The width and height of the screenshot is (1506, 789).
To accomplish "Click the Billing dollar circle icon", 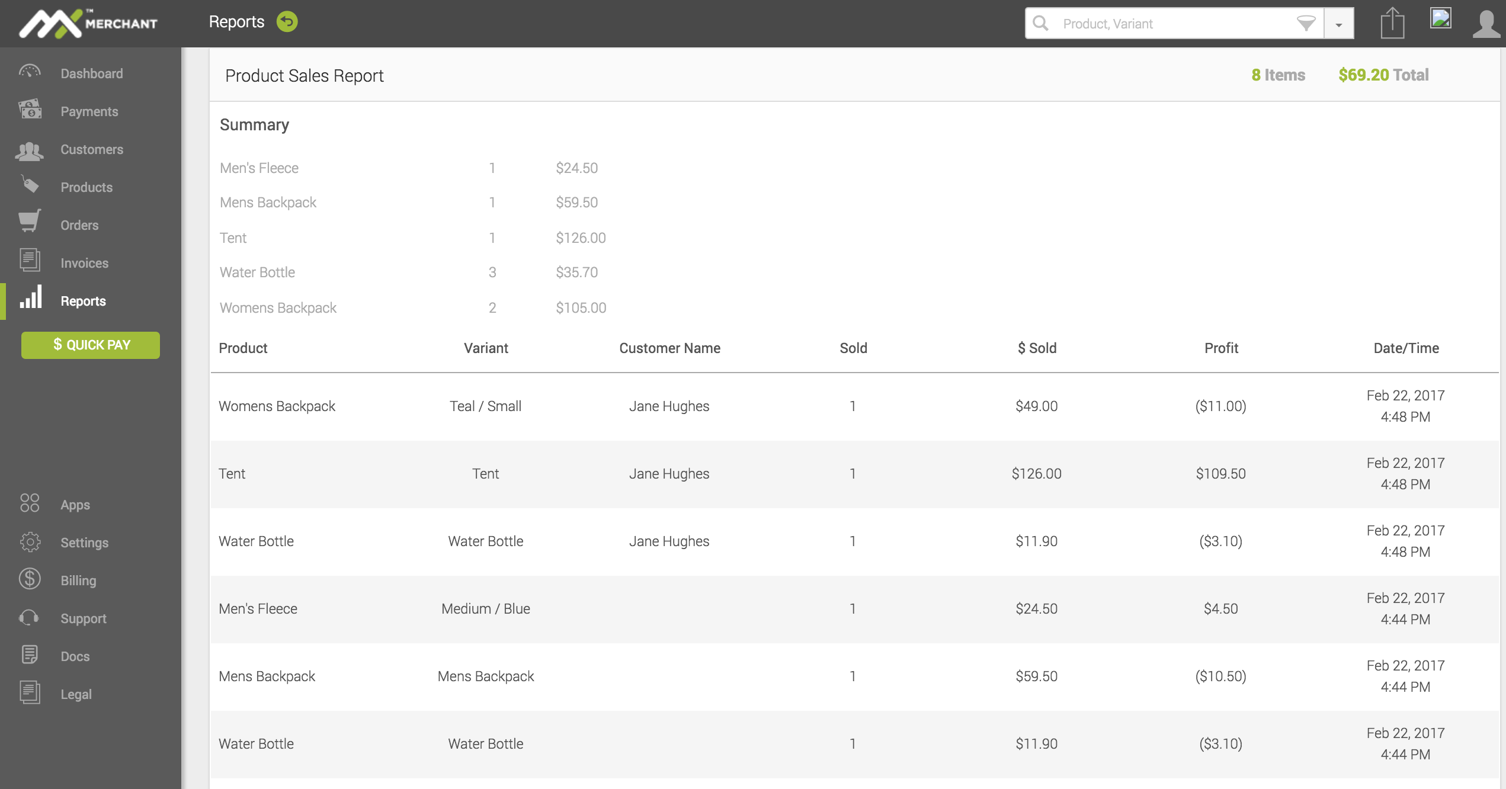I will 30,579.
